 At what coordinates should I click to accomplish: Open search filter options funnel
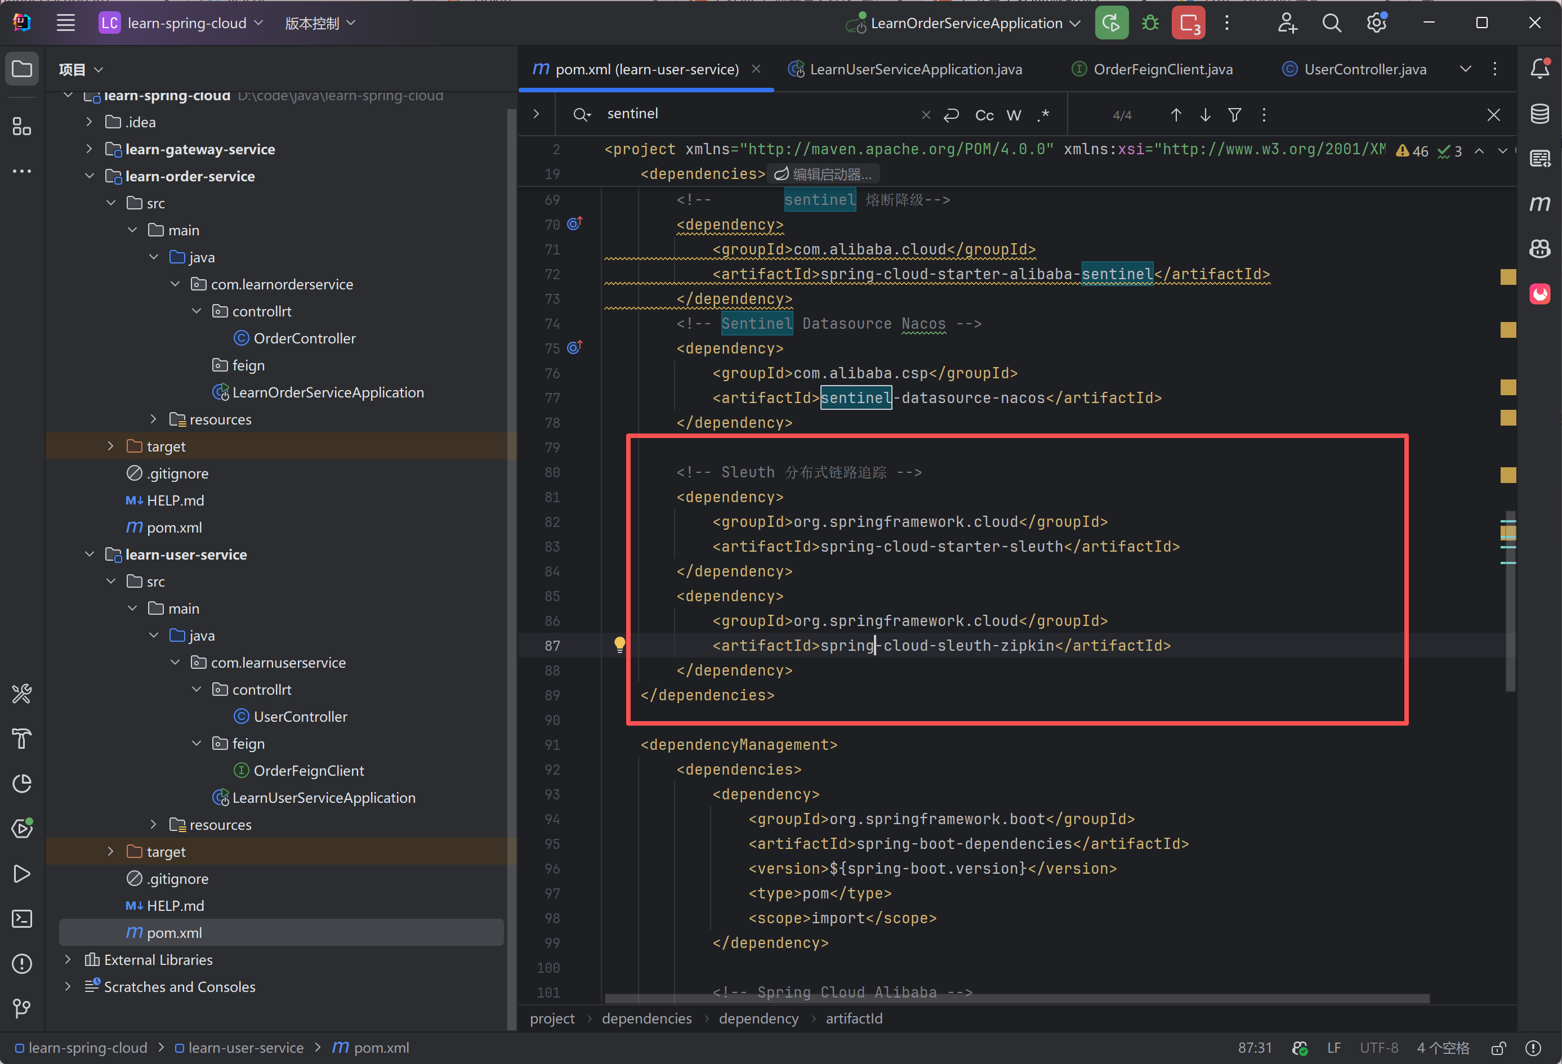pyautogui.click(x=1235, y=115)
